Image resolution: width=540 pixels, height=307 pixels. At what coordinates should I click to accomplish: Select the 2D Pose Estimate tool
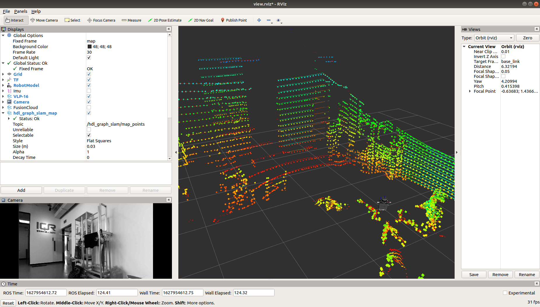pos(165,20)
